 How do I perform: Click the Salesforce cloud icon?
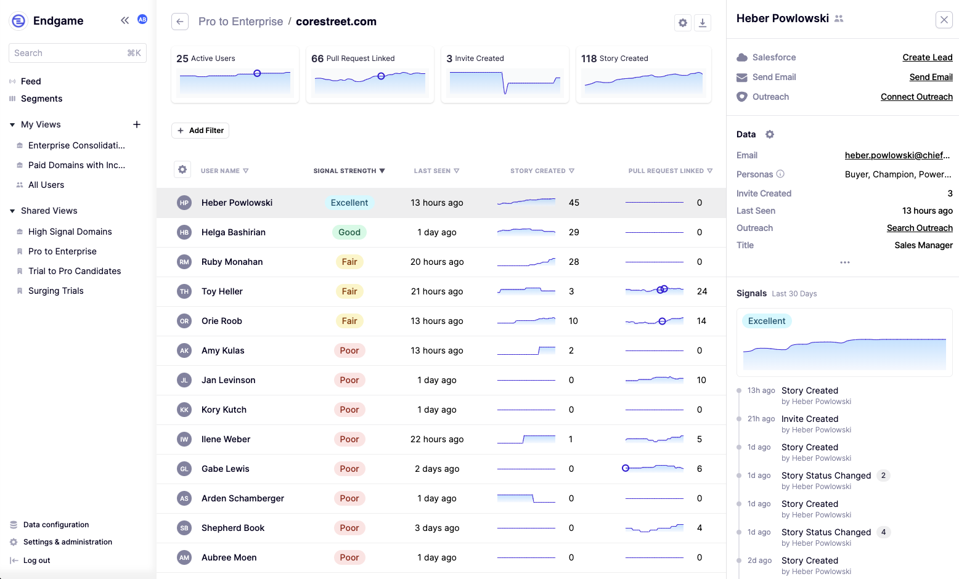coord(742,57)
